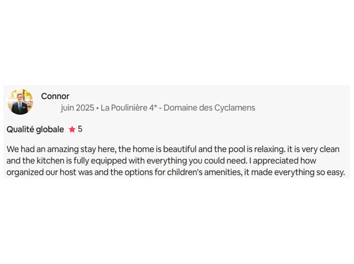Screen dimensions: 354x264
Task: Select the rating number 5
Action: coord(80,129)
